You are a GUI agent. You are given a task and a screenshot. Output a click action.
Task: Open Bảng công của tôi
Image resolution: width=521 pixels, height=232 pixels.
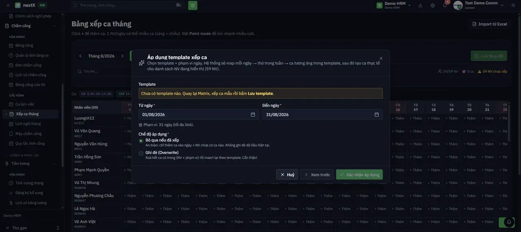click(31, 85)
